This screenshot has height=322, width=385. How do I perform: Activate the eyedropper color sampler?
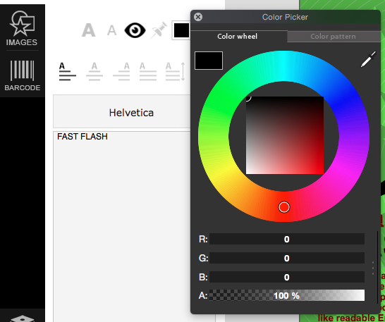pyautogui.click(x=368, y=59)
